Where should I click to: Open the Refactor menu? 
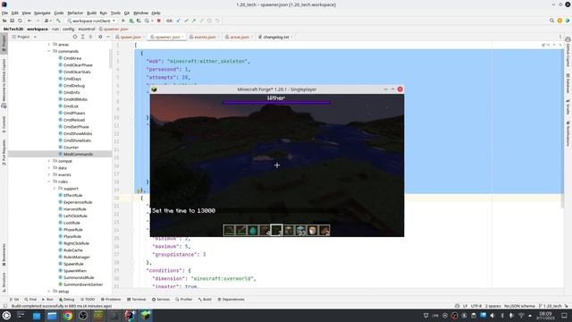point(75,13)
